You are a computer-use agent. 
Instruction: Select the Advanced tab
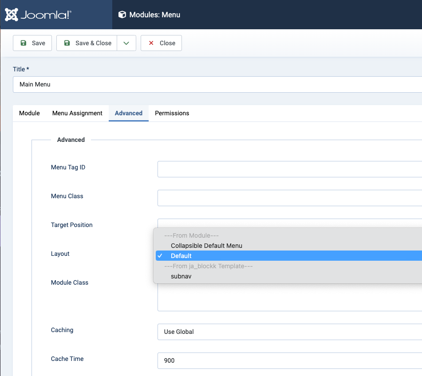coord(129,113)
